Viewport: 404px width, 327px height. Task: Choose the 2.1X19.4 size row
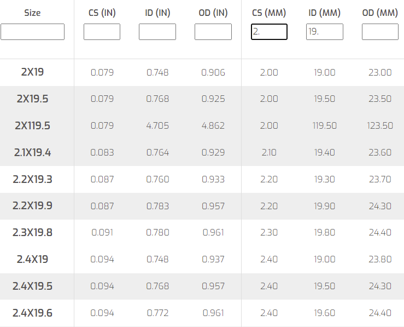32,152
